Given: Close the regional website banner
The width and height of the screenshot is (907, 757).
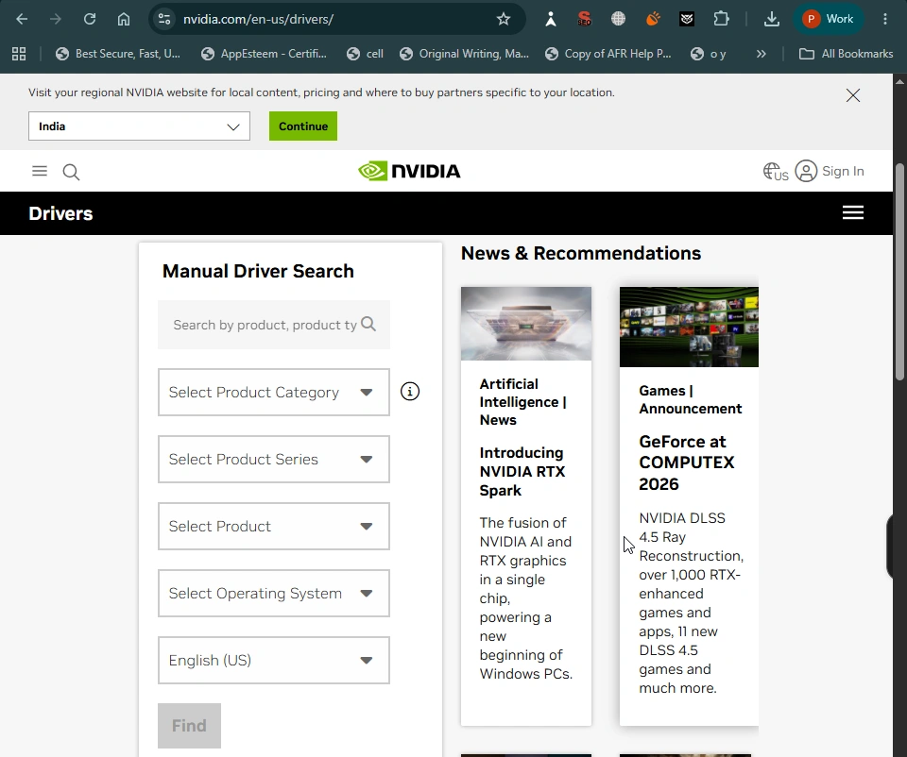Looking at the screenshot, I should pyautogui.click(x=853, y=95).
